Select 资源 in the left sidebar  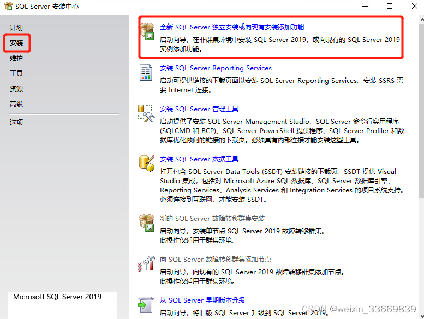16,88
